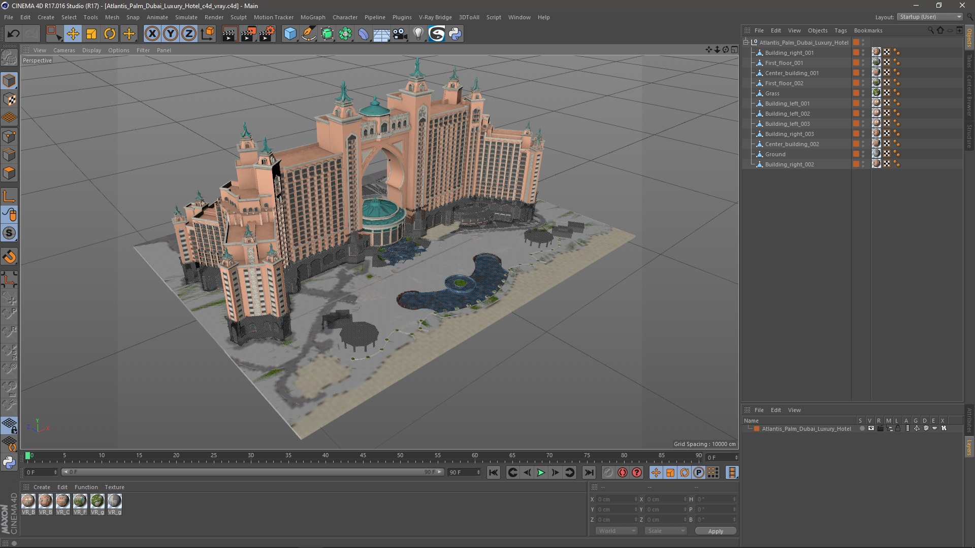Click Render View clapperboard icon
Image resolution: width=975 pixels, height=548 pixels.
[230, 34]
